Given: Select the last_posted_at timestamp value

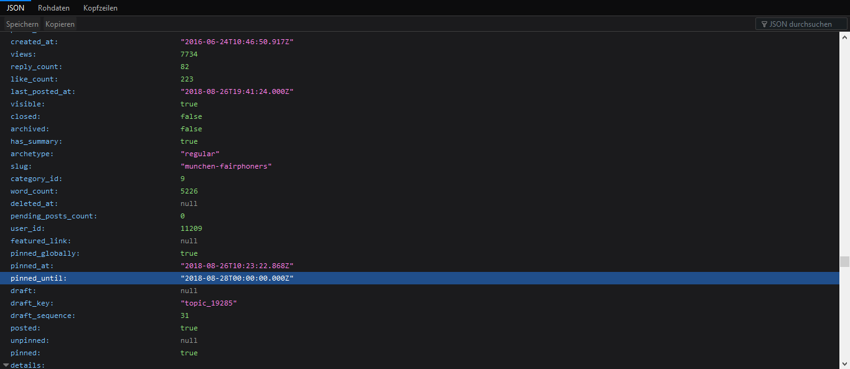Looking at the screenshot, I should pos(237,91).
